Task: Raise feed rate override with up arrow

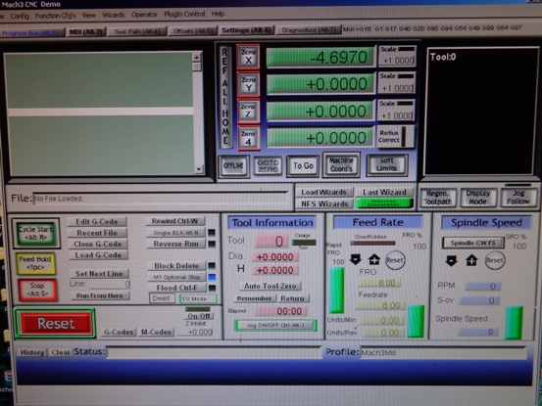Action: click(x=374, y=259)
